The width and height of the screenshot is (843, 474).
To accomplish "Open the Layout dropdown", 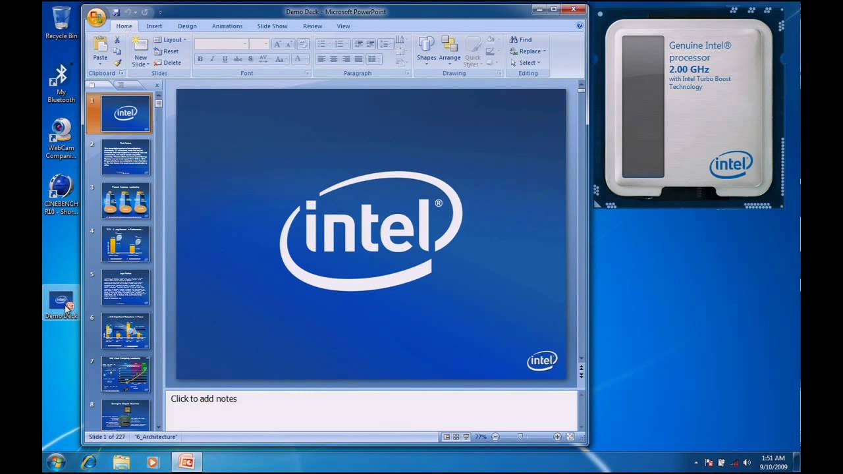I will click(x=171, y=40).
